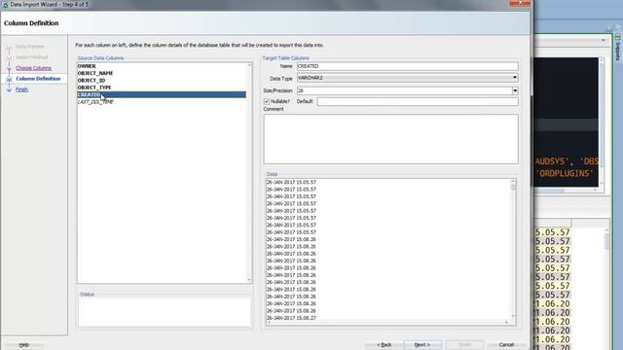Select OBJECT_ID source column
The image size is (623, 350).
[x=92, y=80]
